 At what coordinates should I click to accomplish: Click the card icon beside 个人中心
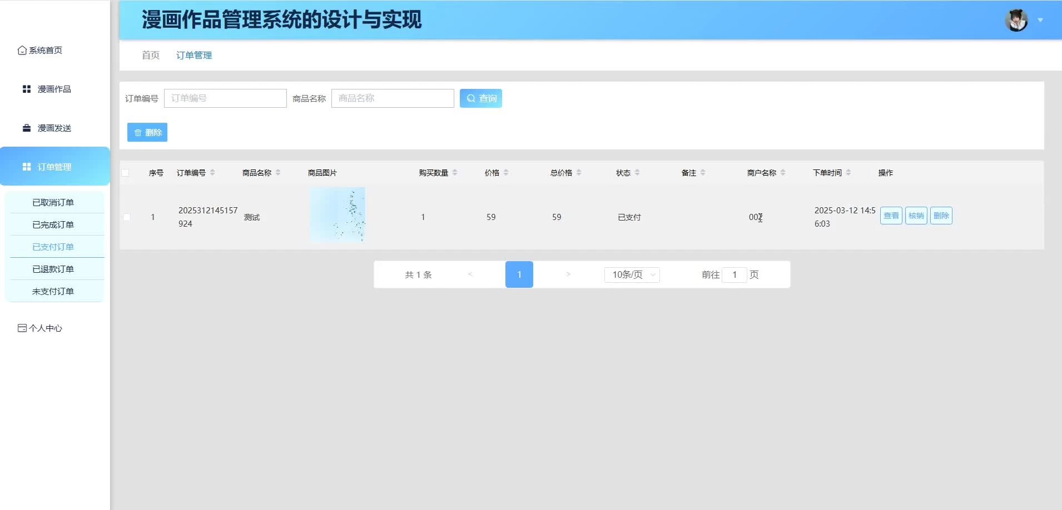tap(22, 328)
